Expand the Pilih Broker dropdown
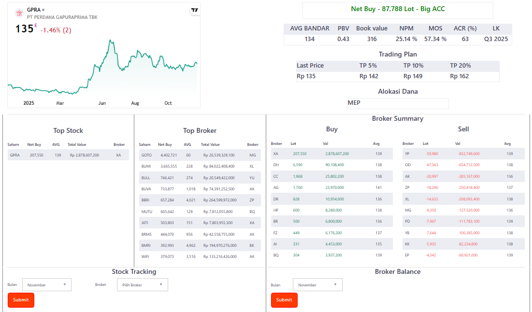 pos(142,285)
